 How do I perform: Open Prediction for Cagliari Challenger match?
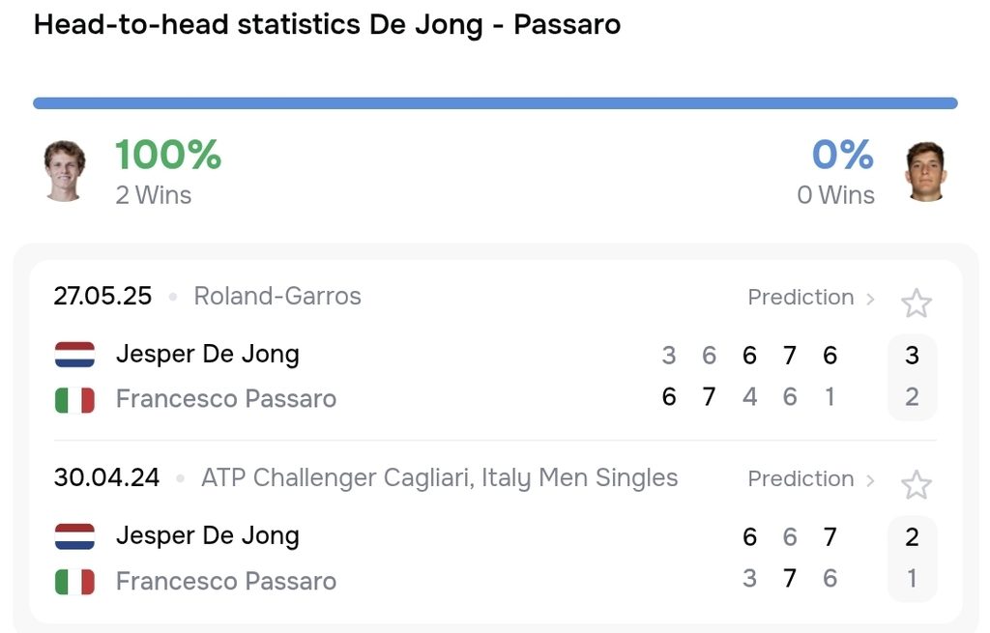[801, 479]
